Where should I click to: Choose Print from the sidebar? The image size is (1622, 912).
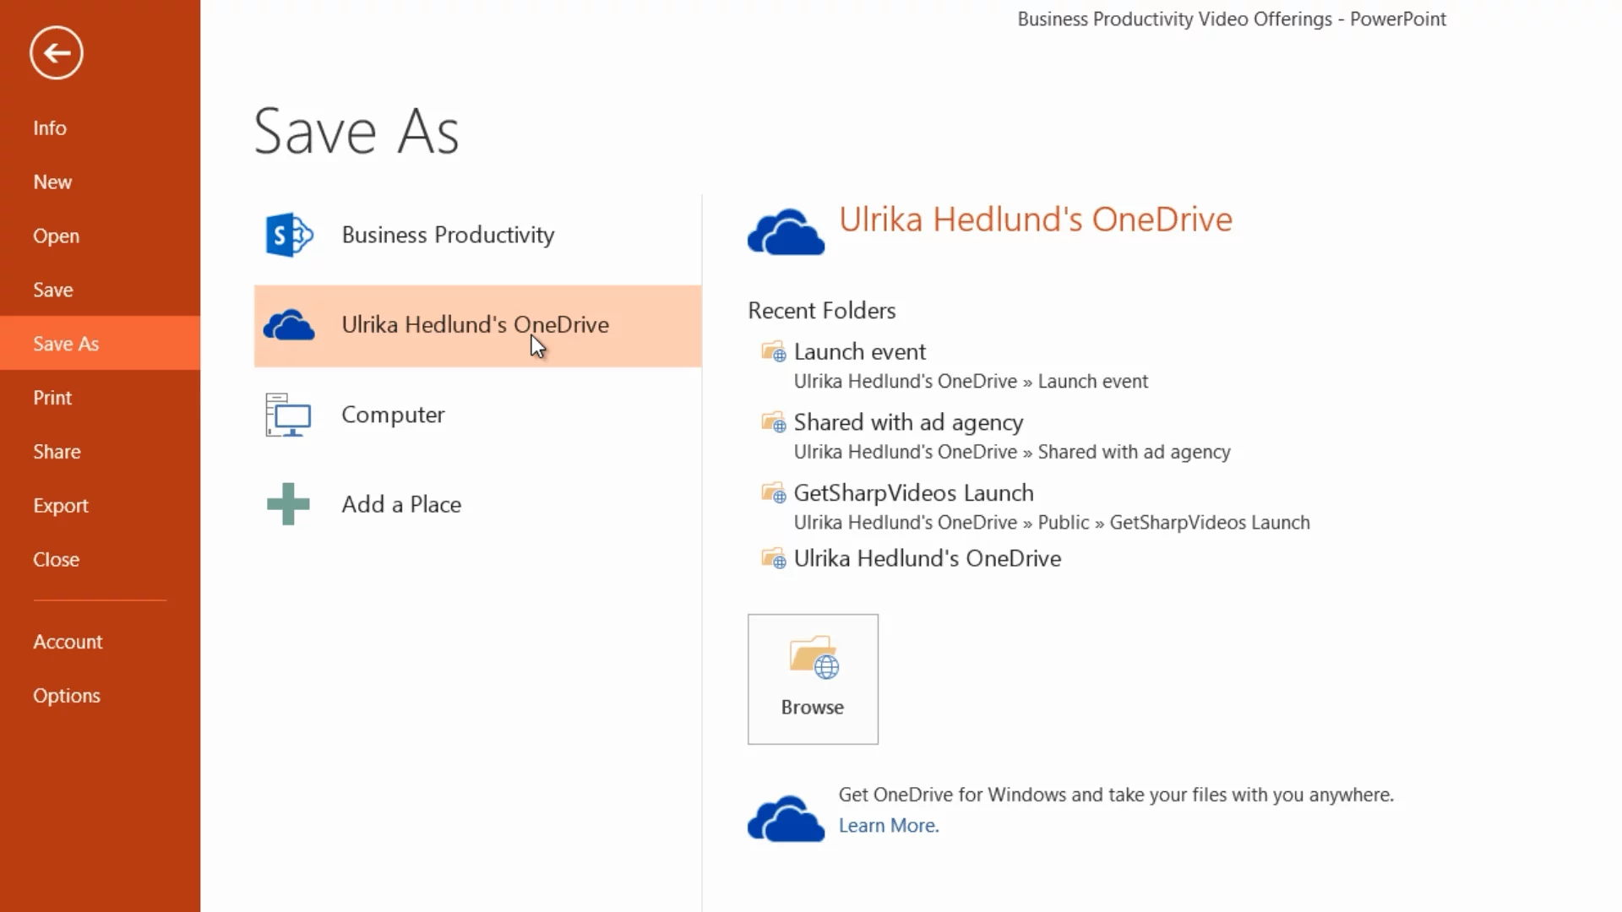(x=52, y=398)
